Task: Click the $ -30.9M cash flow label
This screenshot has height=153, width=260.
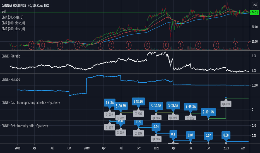Action: coord(156,106)
